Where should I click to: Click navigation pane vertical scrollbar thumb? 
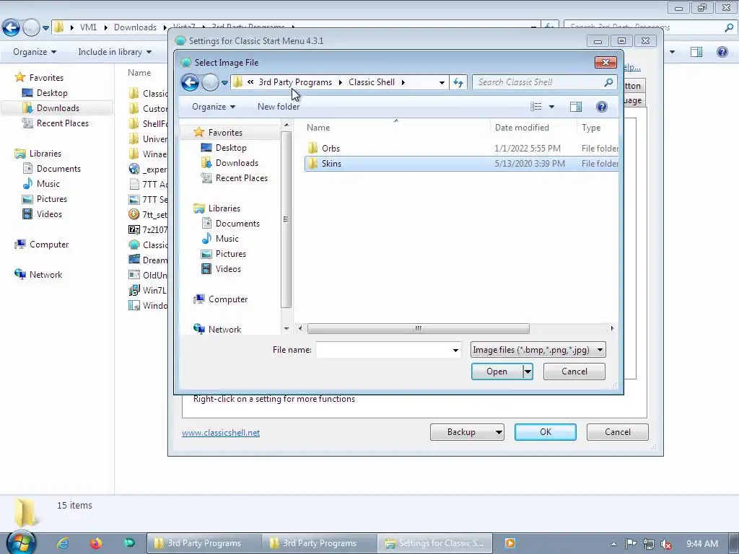click(286, 219)
